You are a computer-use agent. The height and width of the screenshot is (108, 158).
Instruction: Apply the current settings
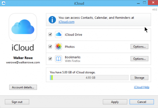(x=115, y=102)
